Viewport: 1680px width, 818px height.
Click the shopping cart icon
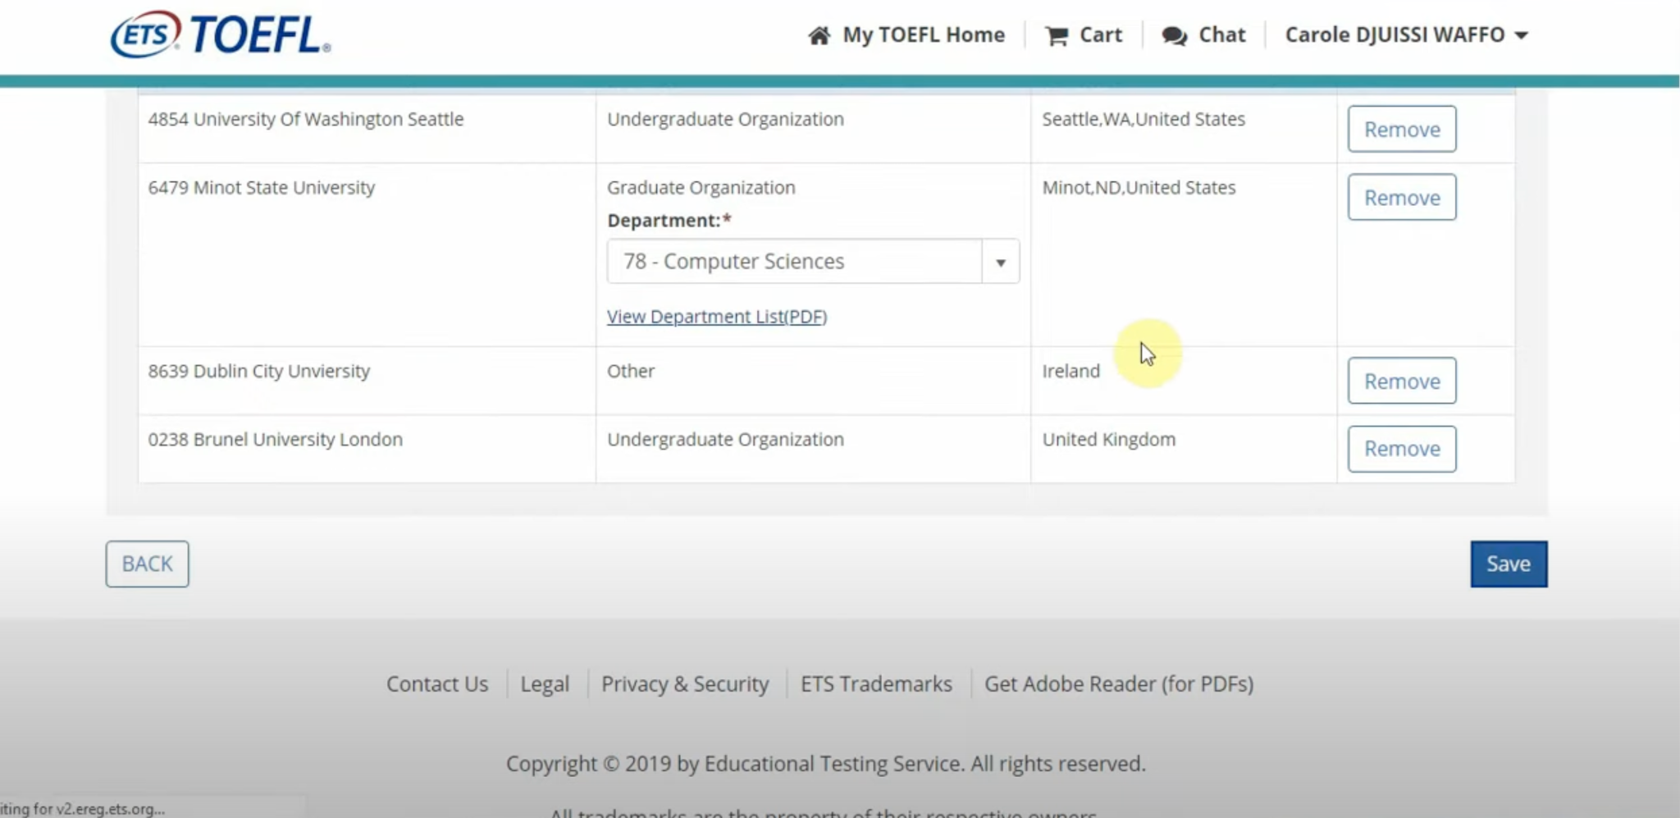click(1056, 36)
